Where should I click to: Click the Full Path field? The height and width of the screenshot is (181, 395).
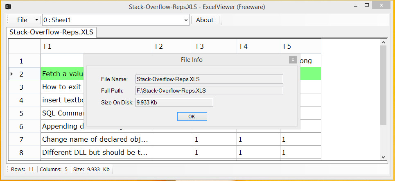pos(209,90)
